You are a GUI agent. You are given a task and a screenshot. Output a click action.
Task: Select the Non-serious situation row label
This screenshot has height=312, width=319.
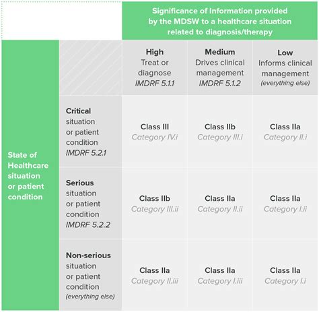[x=91, y=275]
